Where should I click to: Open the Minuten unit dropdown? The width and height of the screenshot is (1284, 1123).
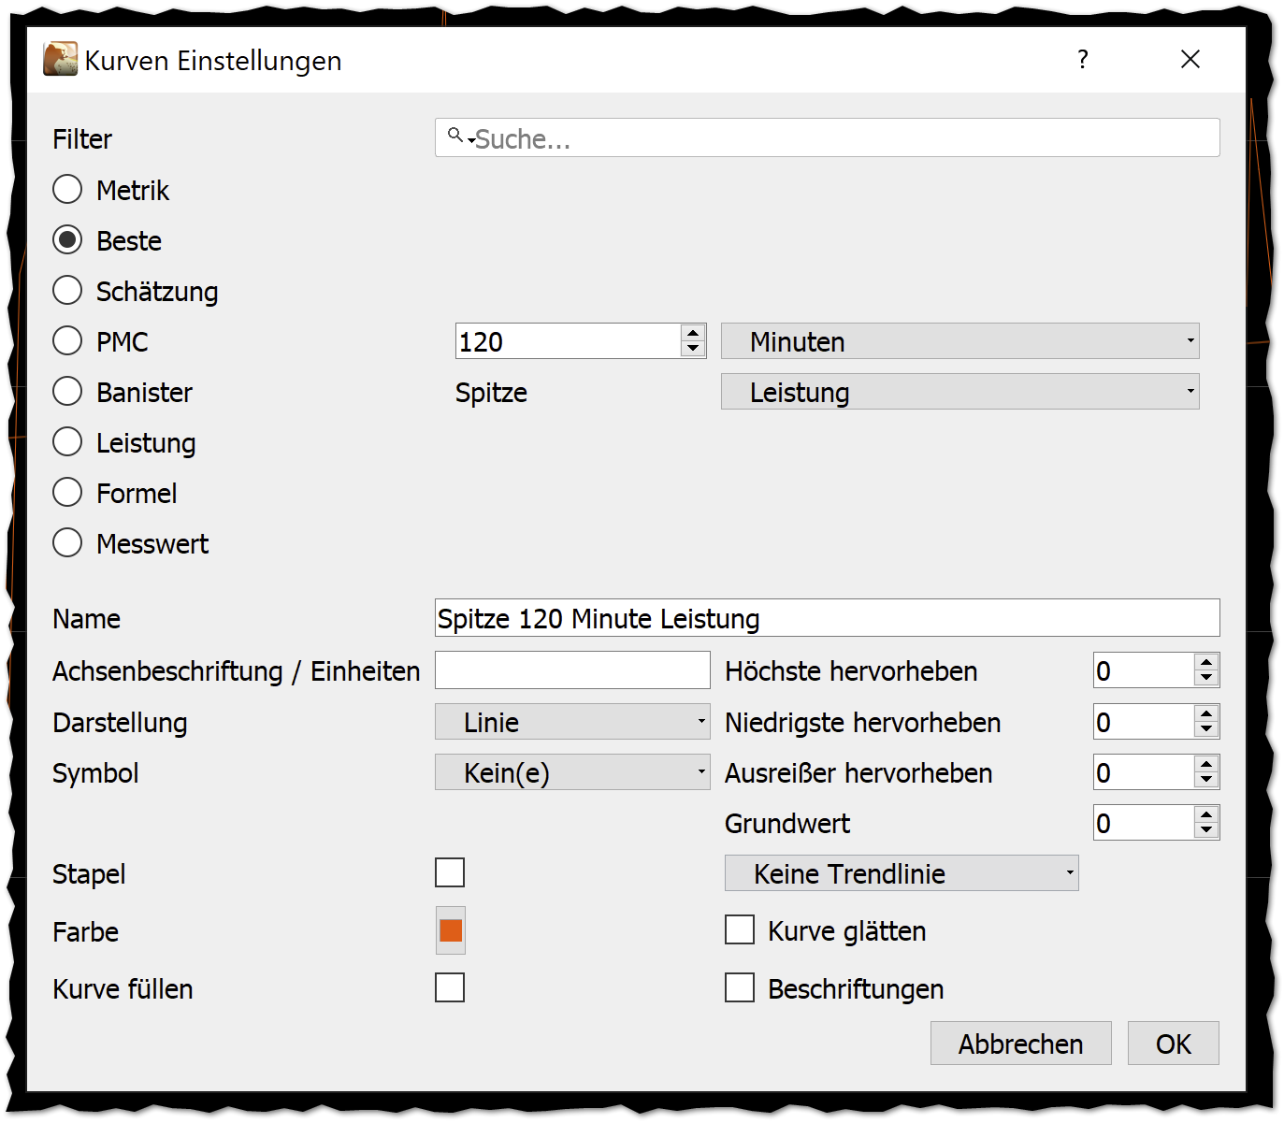tap(959, 341)
